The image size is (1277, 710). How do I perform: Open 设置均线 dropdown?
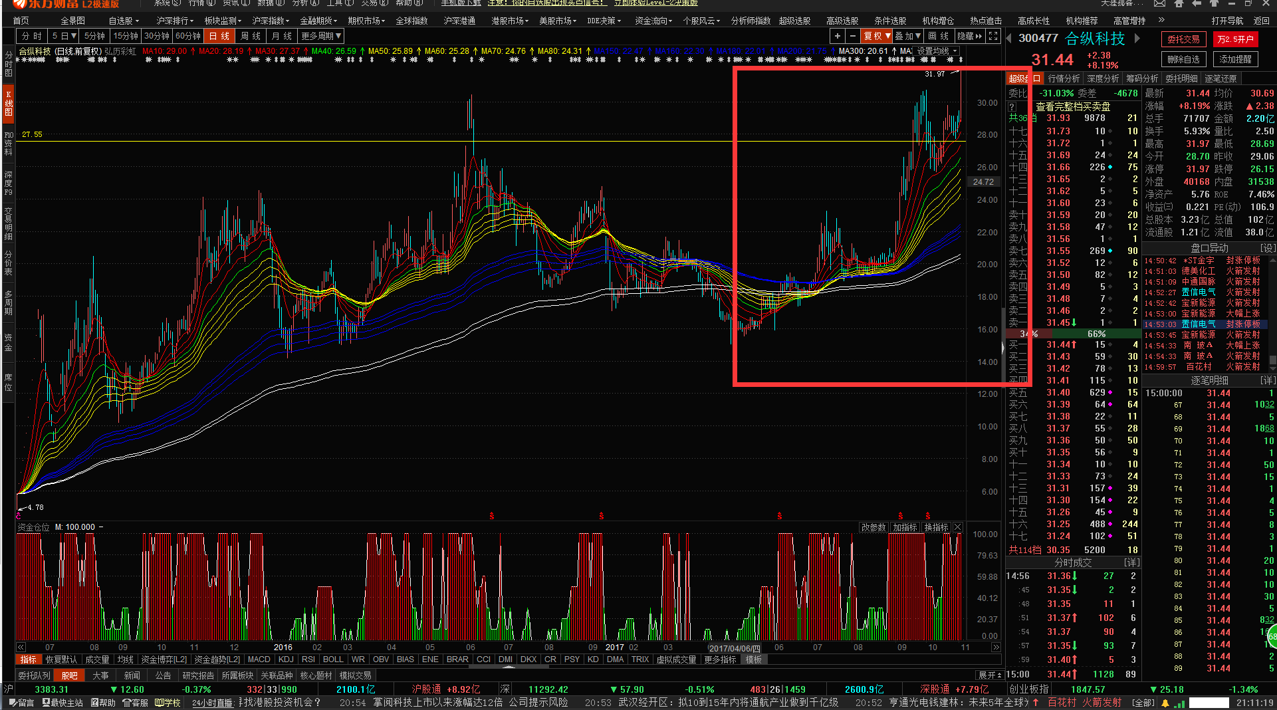pyautogui.click(x=937, y=51)
